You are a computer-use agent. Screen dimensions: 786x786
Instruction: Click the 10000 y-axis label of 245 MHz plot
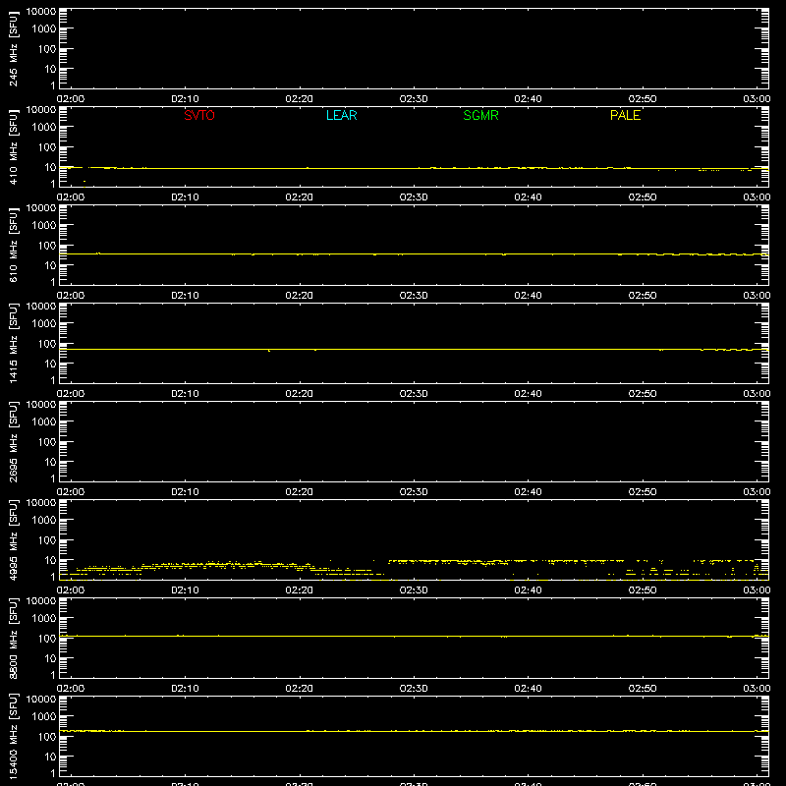[41, 12]
